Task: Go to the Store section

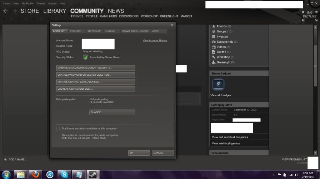Action: 30,11
